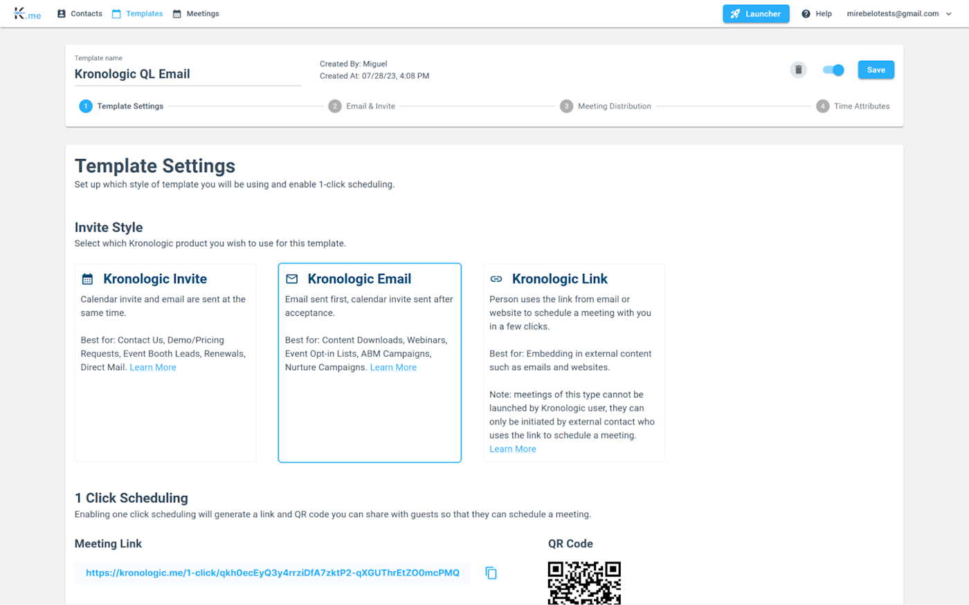Viewport: 969px width, 605px height.
Task: Open the Contacts menu
Action: 80,14
